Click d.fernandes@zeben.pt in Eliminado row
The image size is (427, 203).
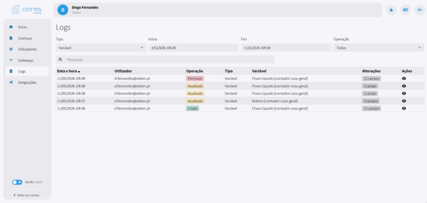[x=132, y=78]
